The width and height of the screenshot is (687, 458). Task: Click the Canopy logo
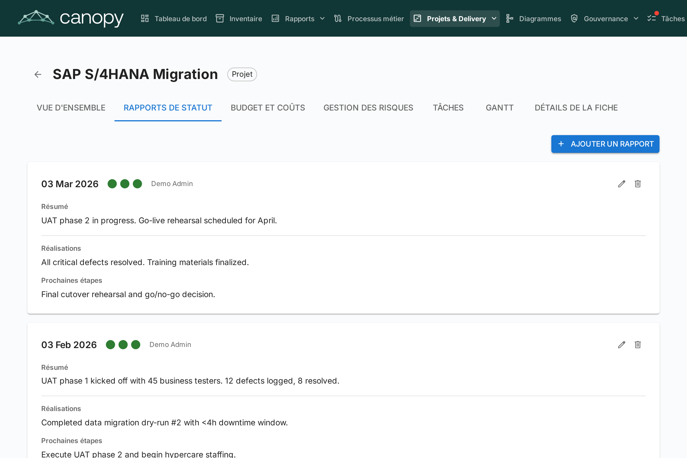point(71,18)
